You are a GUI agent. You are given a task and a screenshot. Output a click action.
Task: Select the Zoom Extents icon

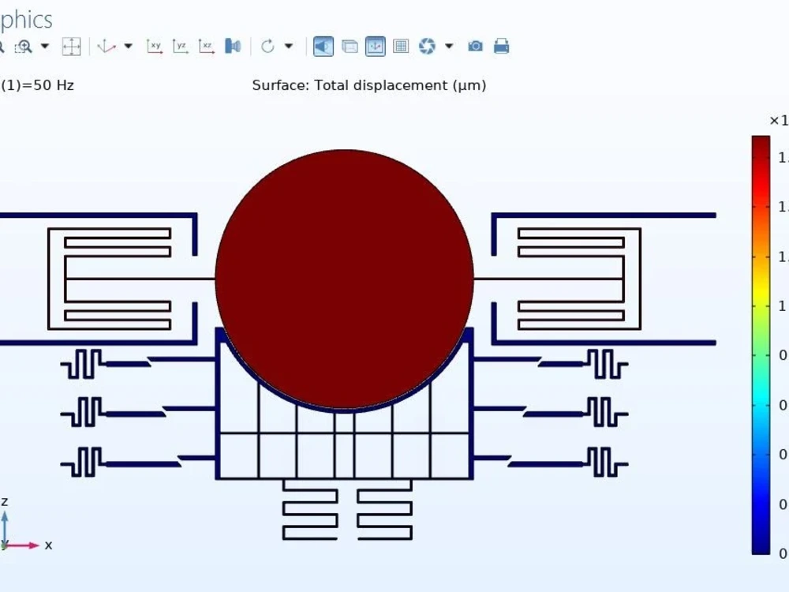coord(71,47)
